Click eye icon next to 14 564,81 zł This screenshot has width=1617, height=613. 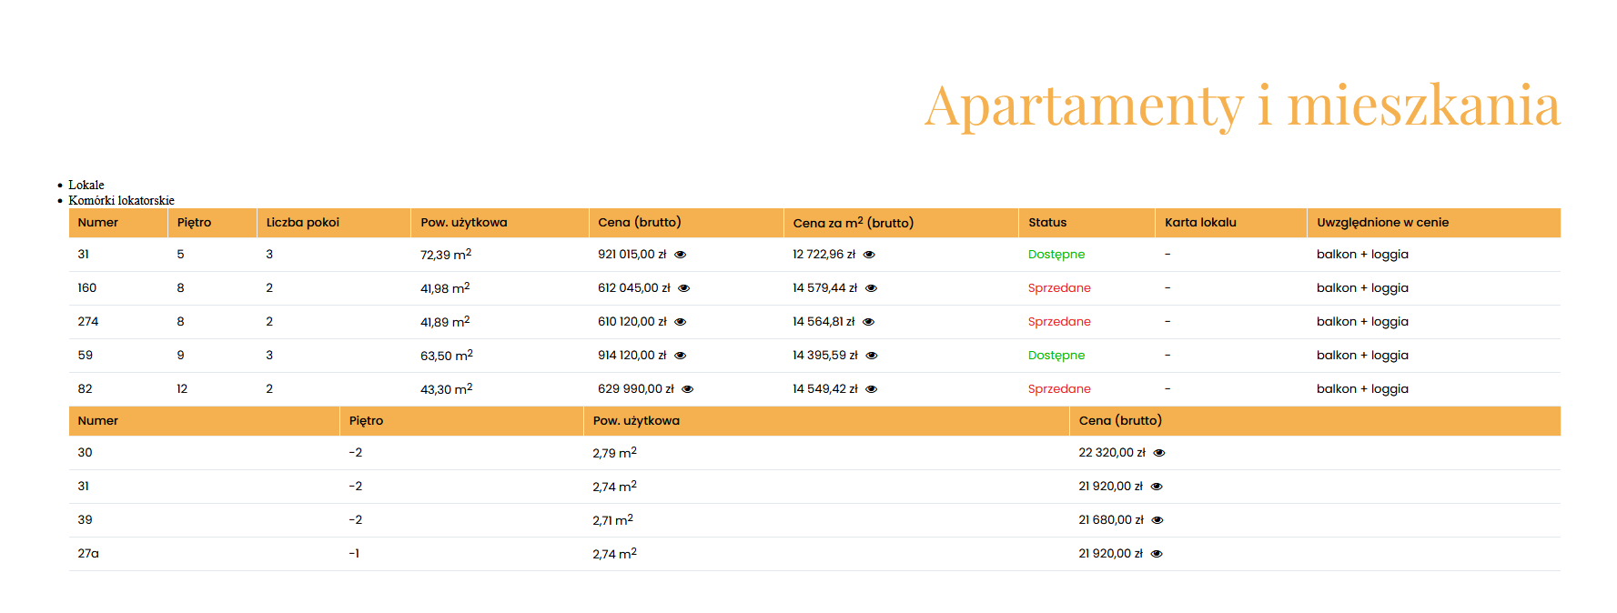coord(868,322)
